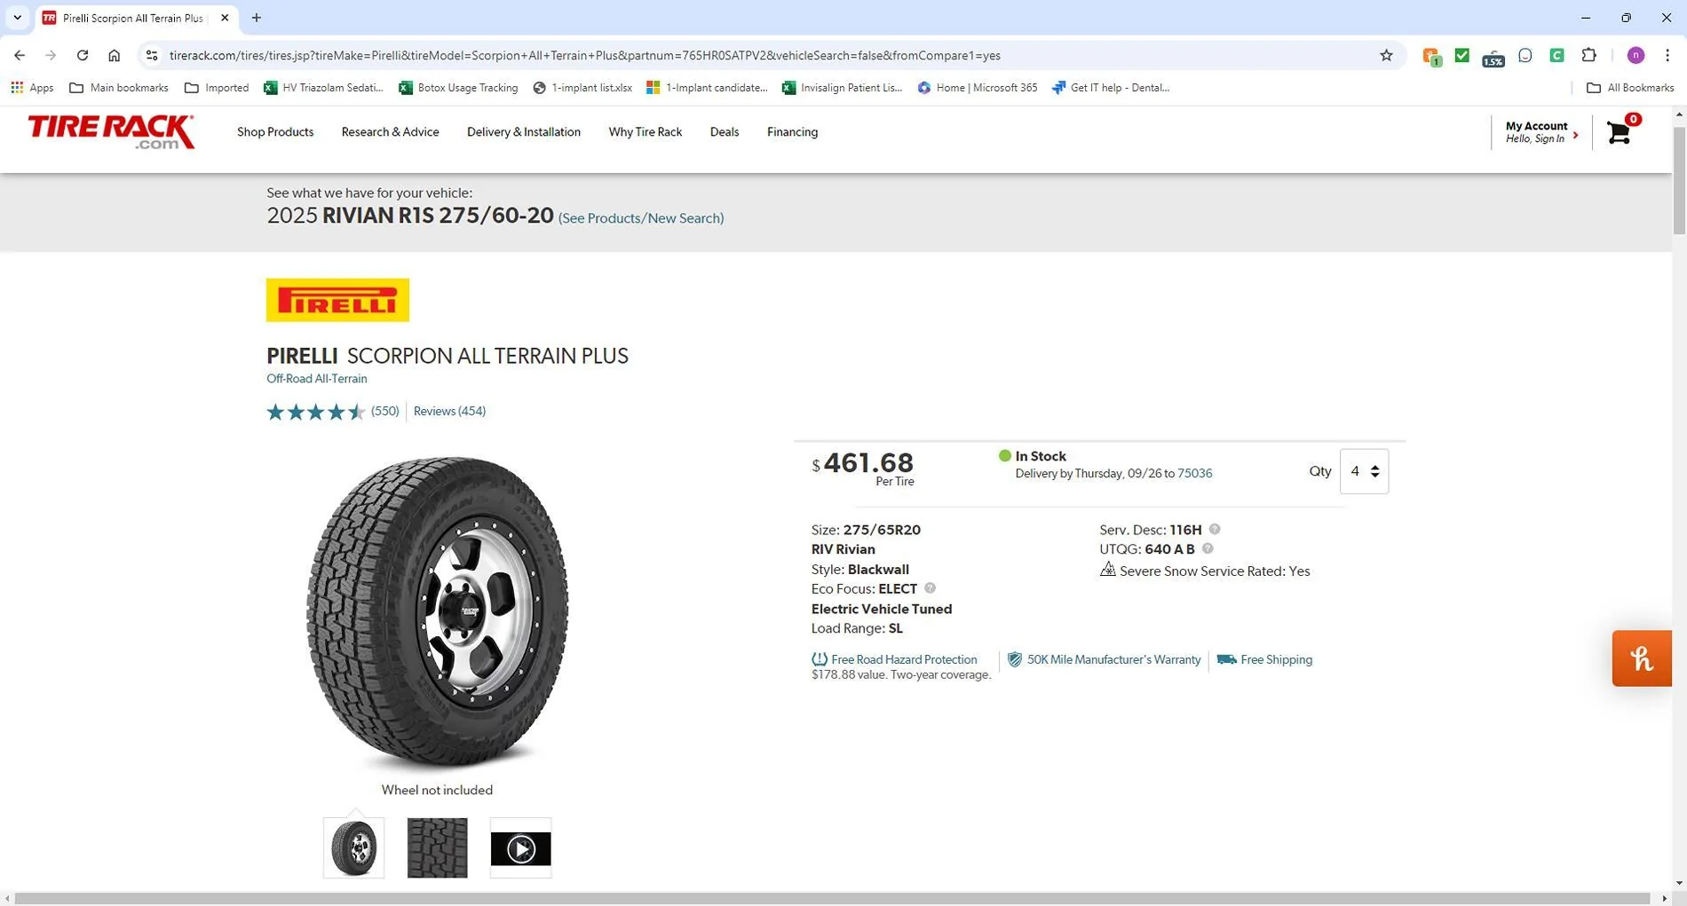The width and height of the screenshot is (1687, 906).
Task: Click the (550) ratings count
Action: click(x=385, y=411)
